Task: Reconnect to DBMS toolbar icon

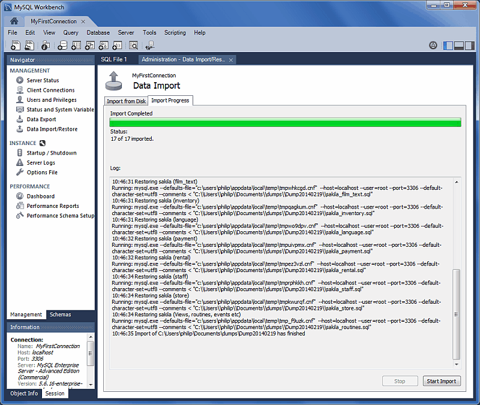Action: click(x=150, y=46)
